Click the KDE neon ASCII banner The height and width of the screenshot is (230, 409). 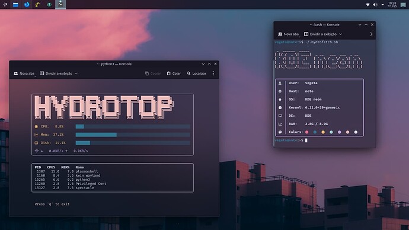pyautogui.click(x=318, y=60)
